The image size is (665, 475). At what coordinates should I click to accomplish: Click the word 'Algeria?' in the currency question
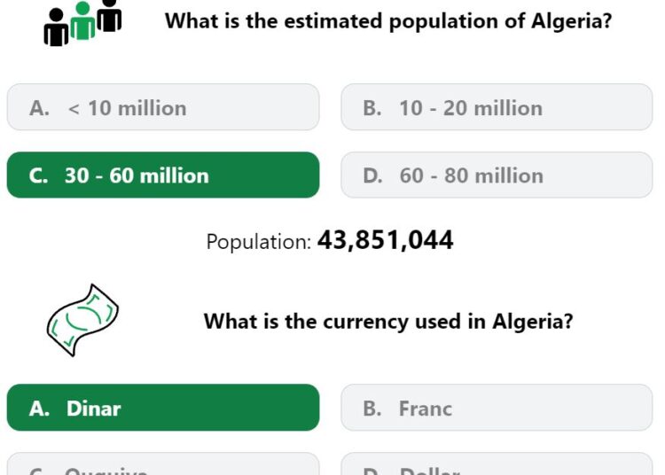click(x=533, y=321)
